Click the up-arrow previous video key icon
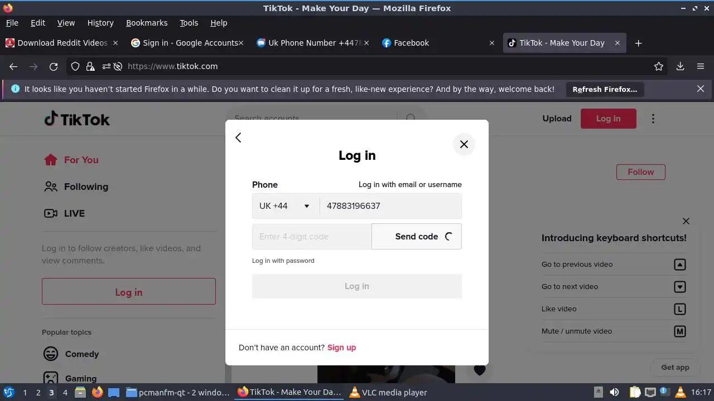 pos(679,265)
